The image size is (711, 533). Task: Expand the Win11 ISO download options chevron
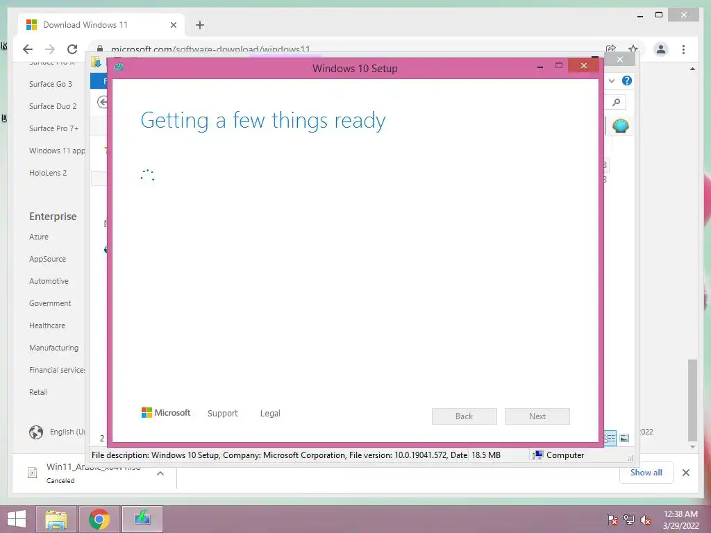coord(160,473)
